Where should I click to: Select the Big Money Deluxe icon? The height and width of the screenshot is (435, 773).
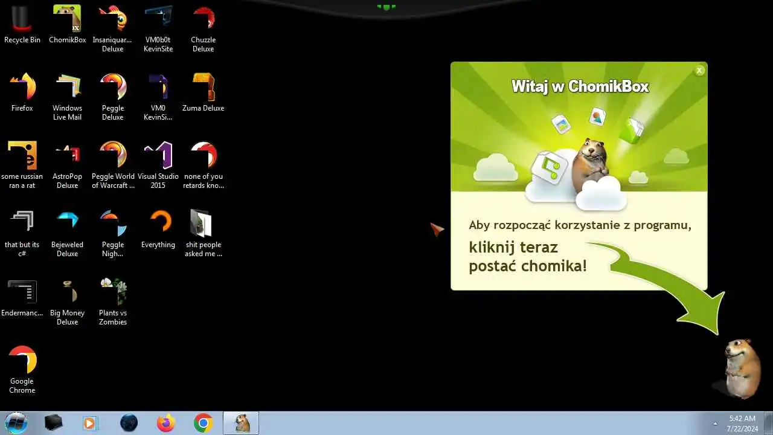(67, 302)
